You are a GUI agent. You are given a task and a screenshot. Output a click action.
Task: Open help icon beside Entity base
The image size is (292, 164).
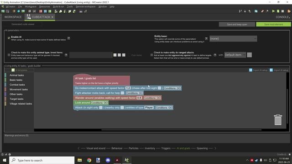pos(206,39)
